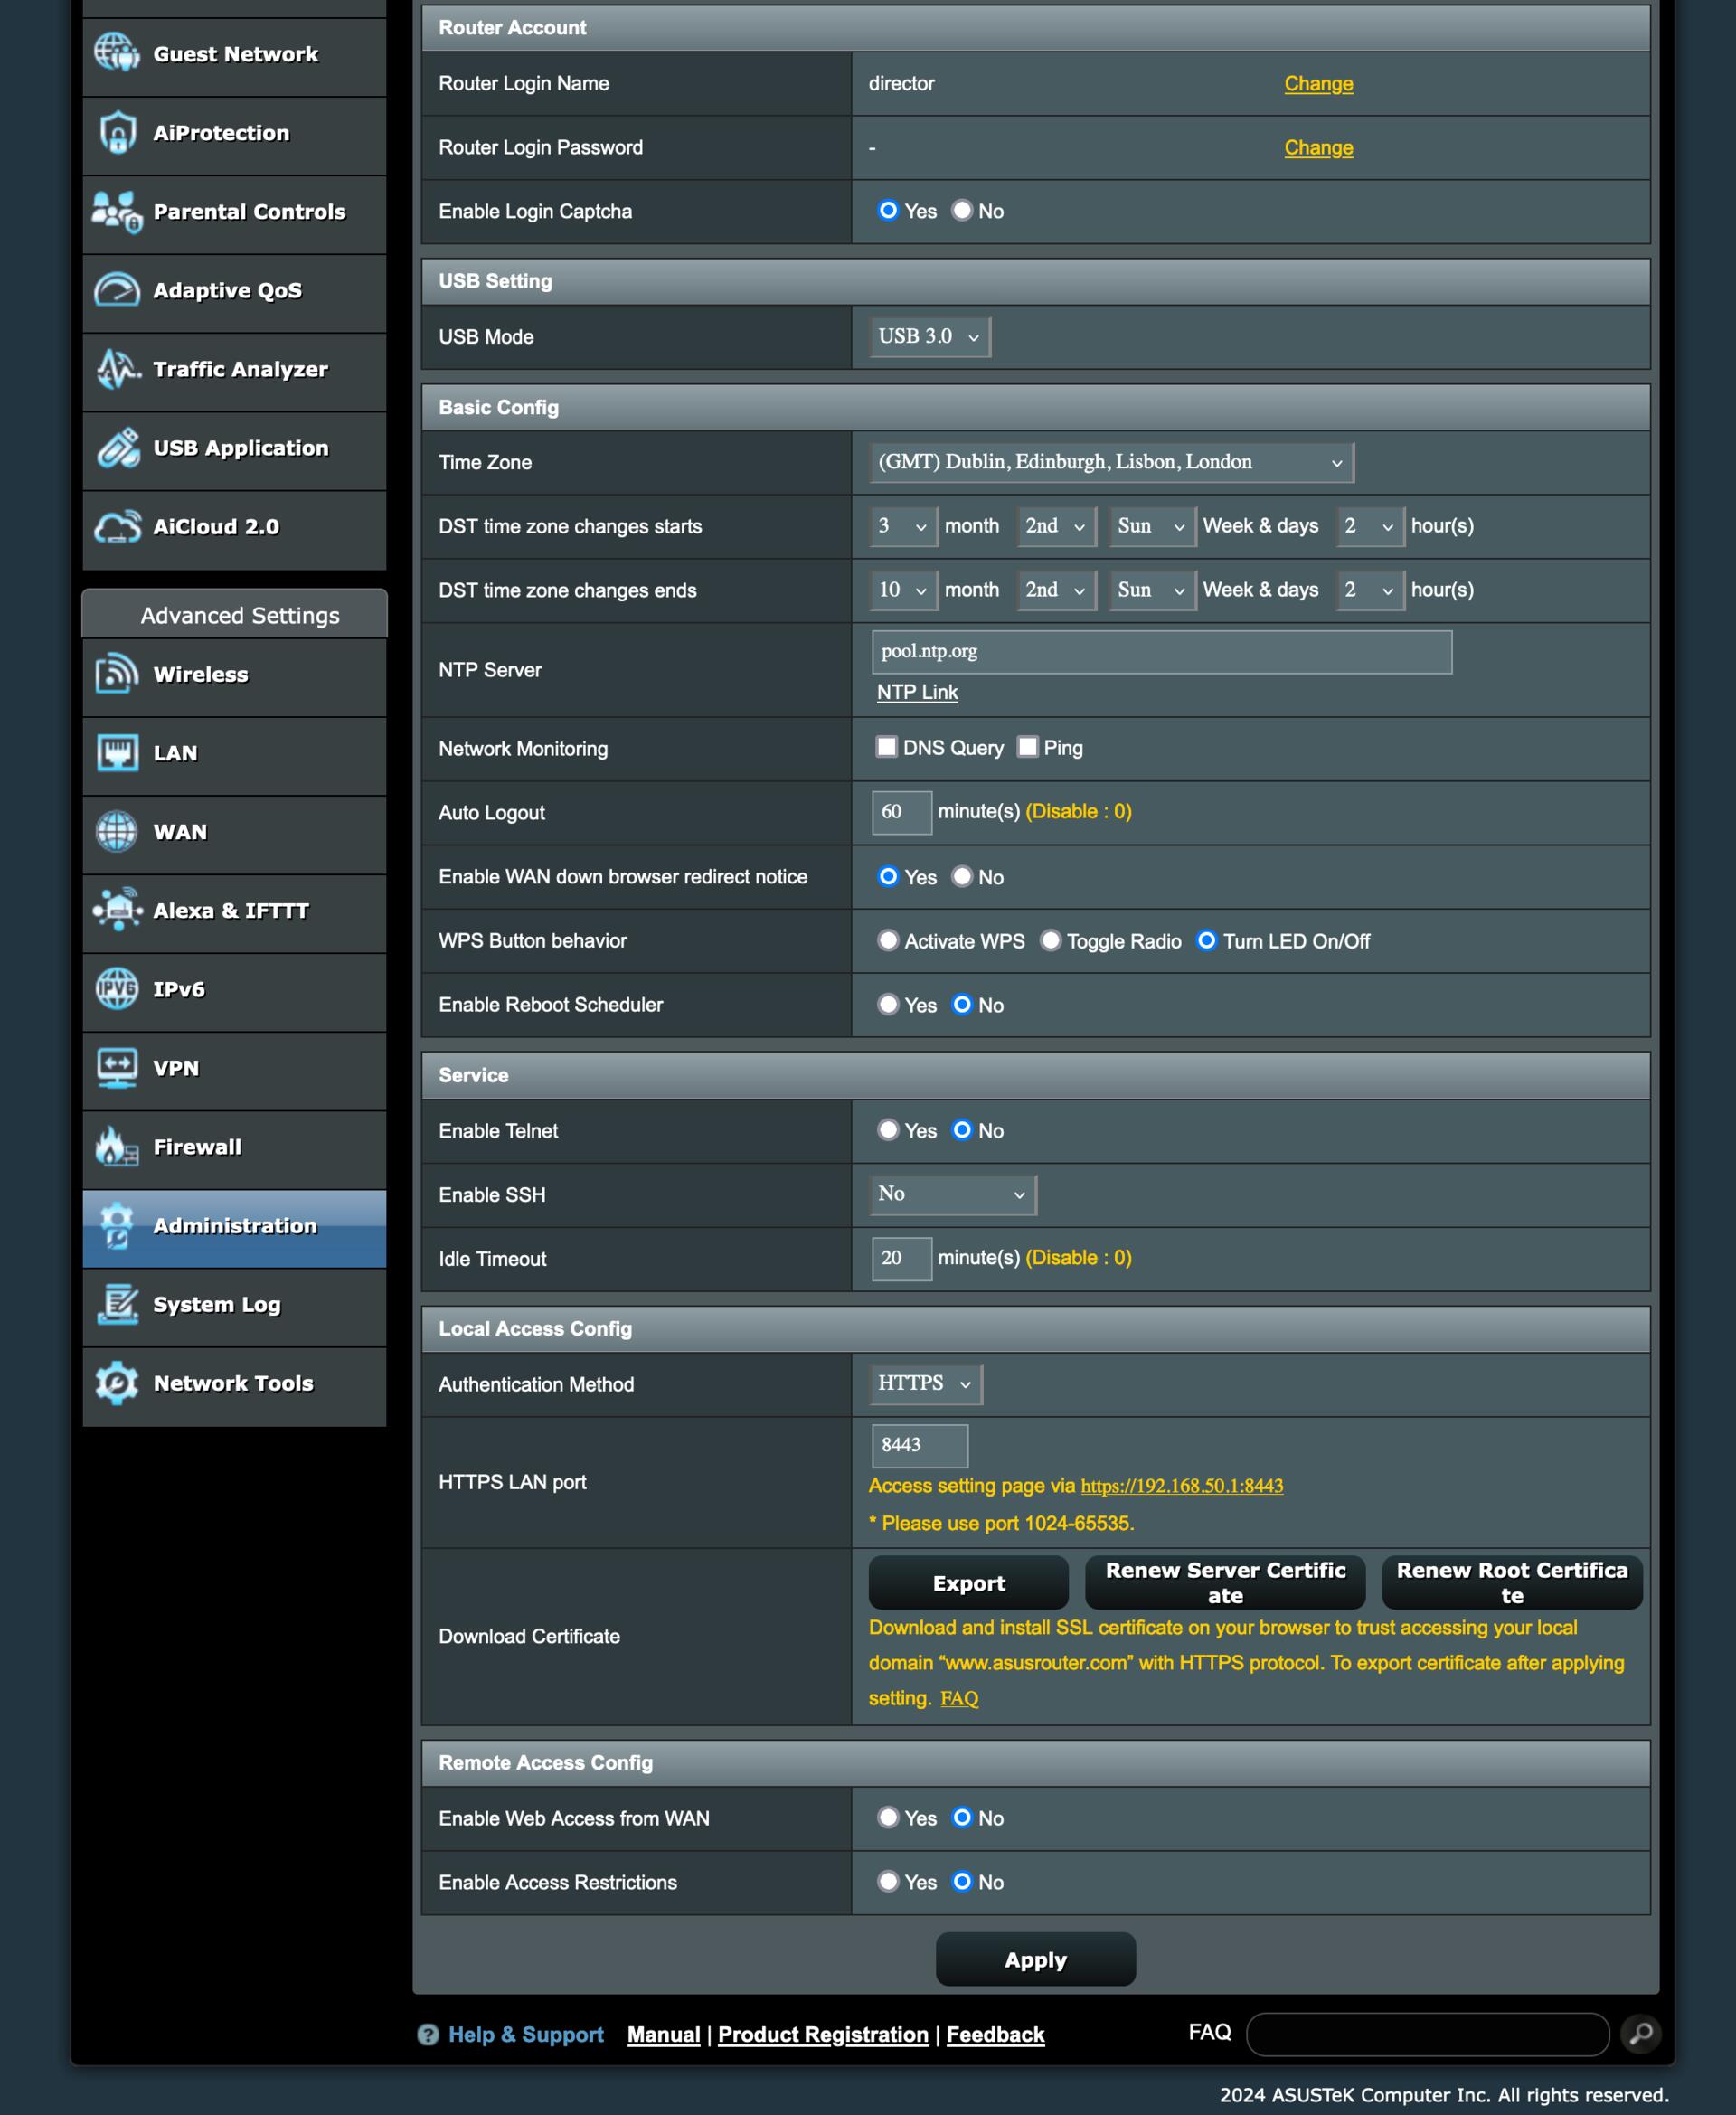This screenshot has height=2115, width=1736.
Task: Open AiCloud 2.0 cloud icon
Action: point(117,527)
